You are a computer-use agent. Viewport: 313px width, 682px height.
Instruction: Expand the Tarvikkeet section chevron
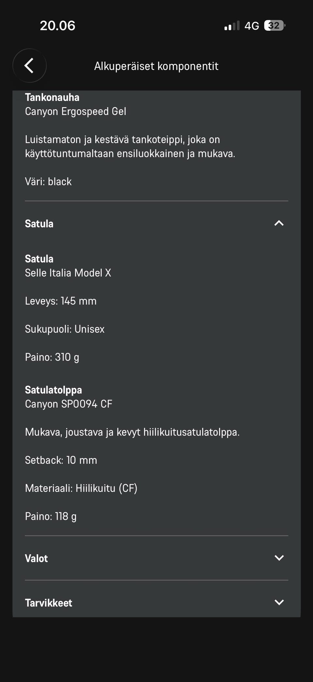(x=279, y=602)
